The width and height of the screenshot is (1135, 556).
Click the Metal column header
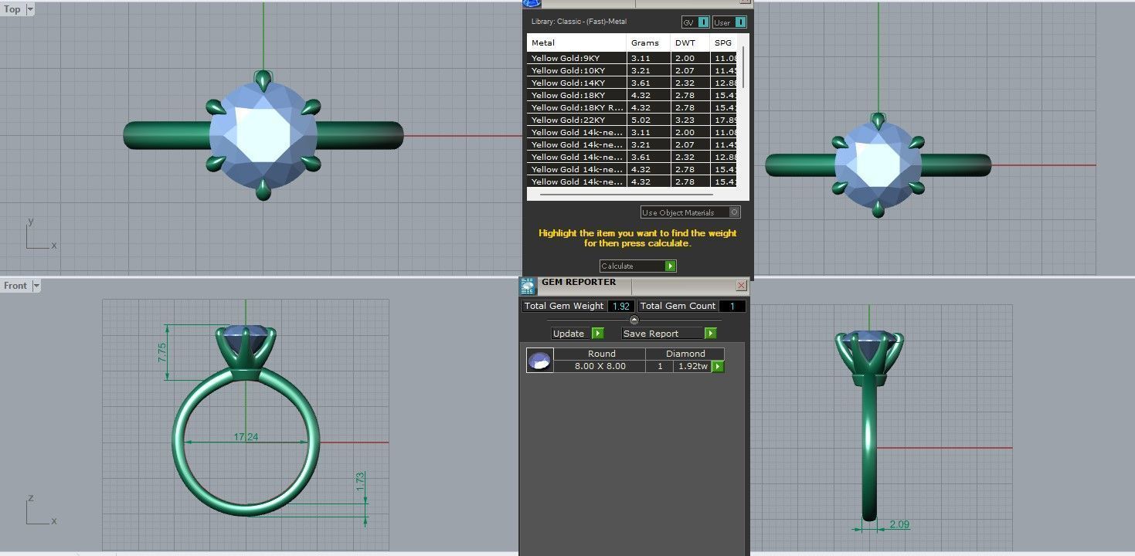pyautogui.click(x=576, y=42)
